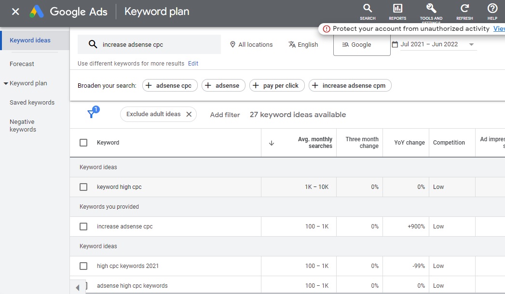Click the filter funnel icon
The image size is (505, 294).
pos(92,114)
